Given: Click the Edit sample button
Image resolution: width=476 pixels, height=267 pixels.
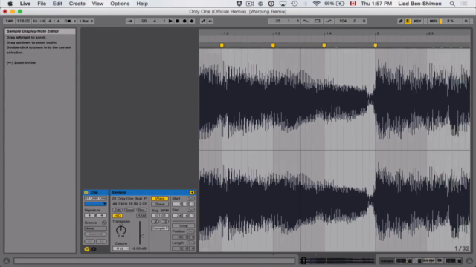Looking at the screenshot, I should (118, 210).
